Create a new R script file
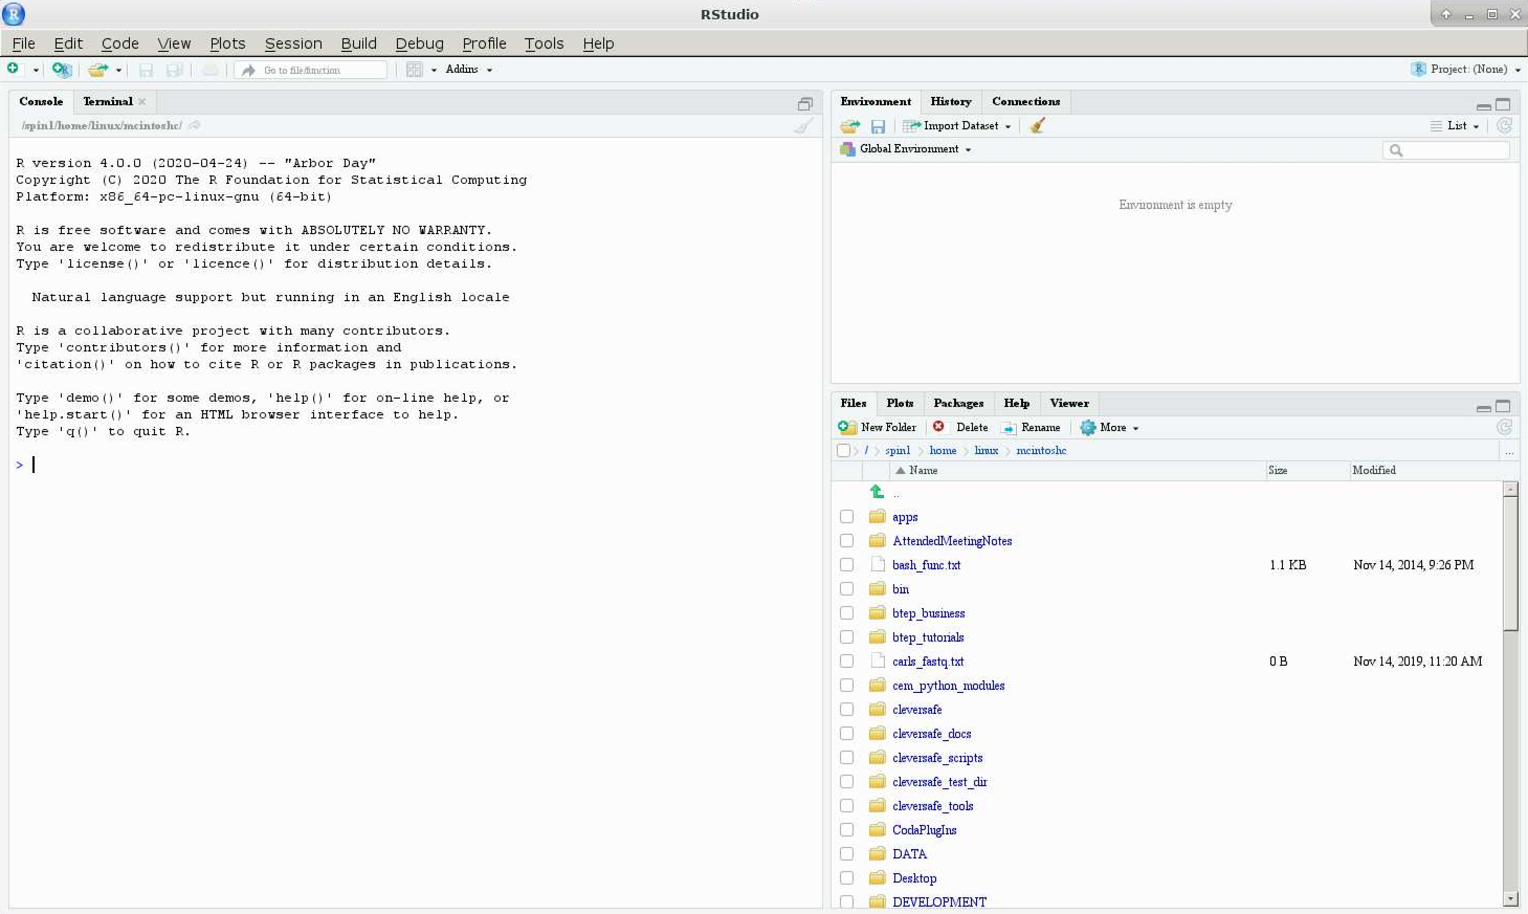The height and width of the screenshot is (914, 1528). (x=12, y=69)
